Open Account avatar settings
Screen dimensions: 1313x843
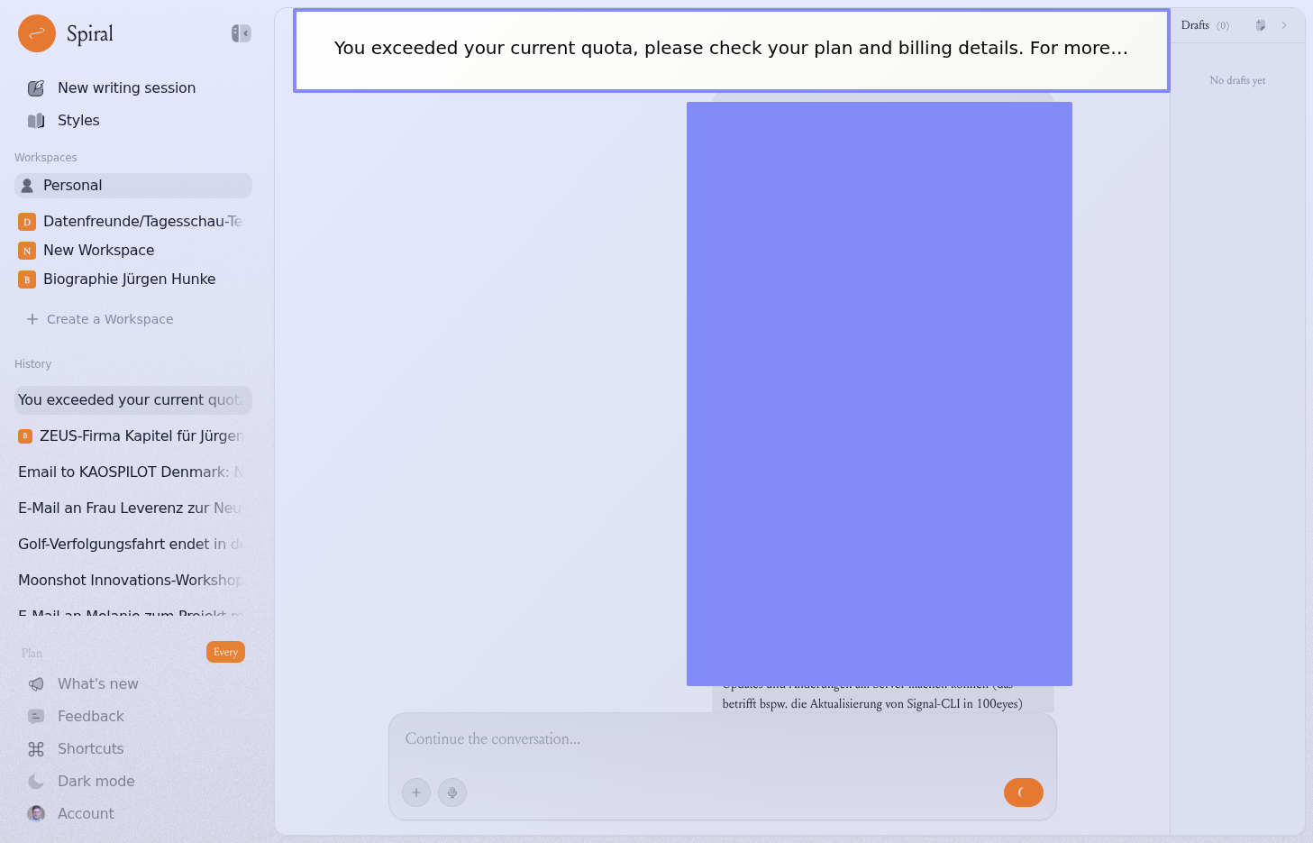click(x=86, y=814)
